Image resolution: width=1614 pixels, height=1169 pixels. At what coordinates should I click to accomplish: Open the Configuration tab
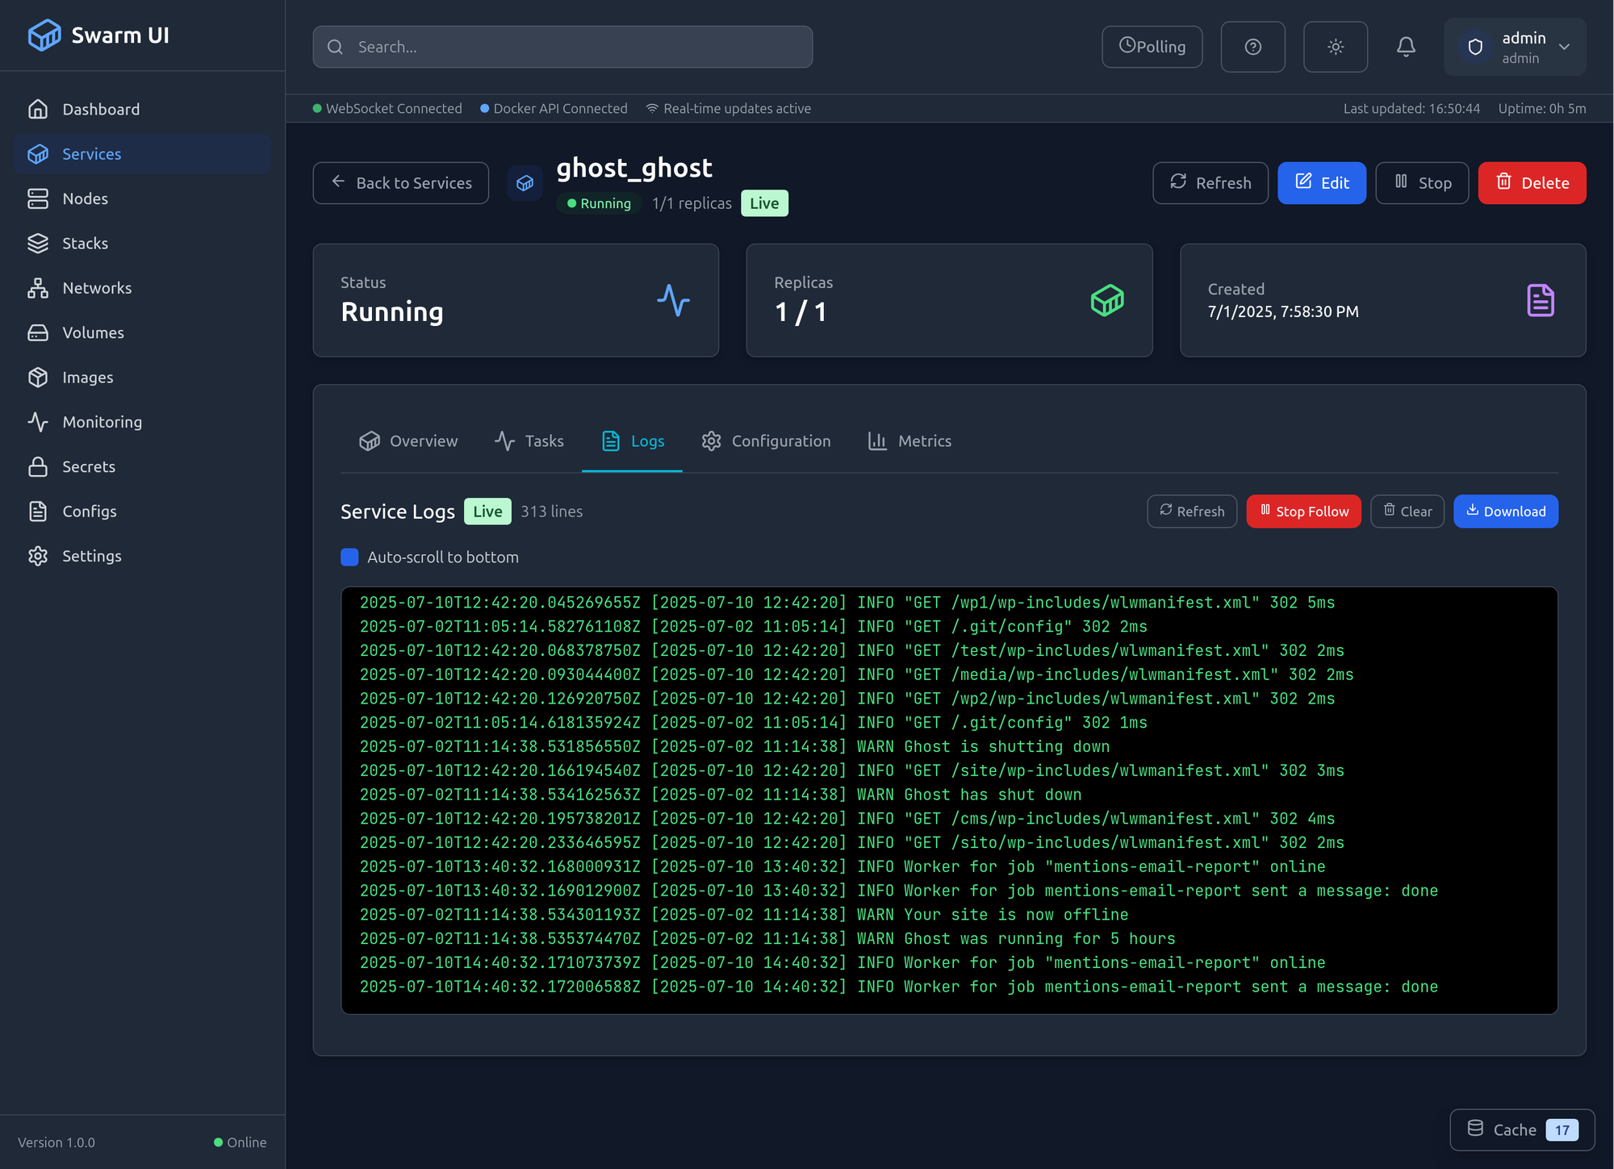766,441
